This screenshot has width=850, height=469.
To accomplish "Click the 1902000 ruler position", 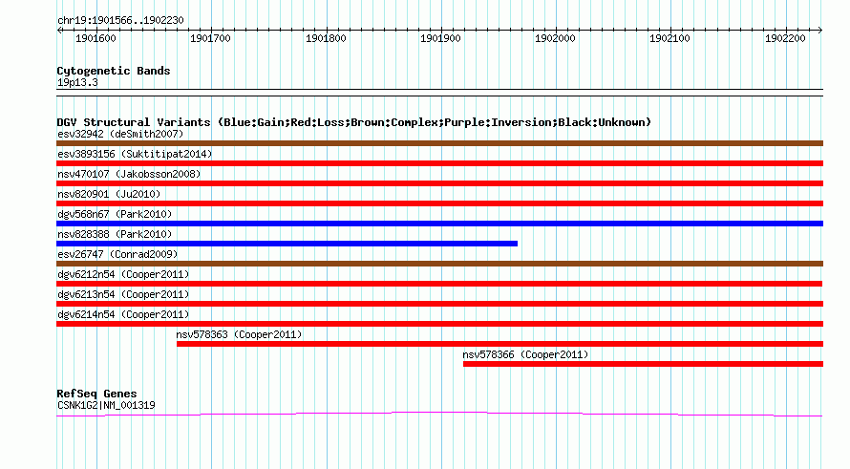I will click(555, 38).
